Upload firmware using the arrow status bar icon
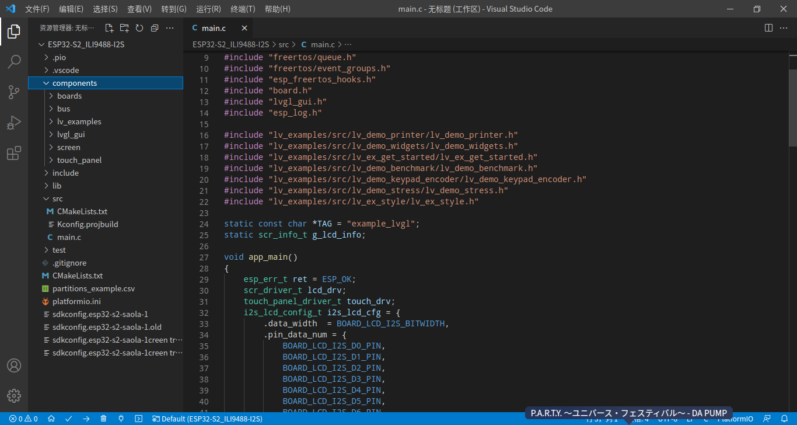Viewport: 797px width, 425px height. tap(86, 419)
